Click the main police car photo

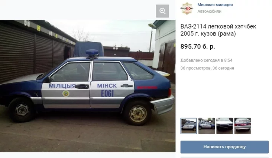pyautogui.click(x=88, y=86)
